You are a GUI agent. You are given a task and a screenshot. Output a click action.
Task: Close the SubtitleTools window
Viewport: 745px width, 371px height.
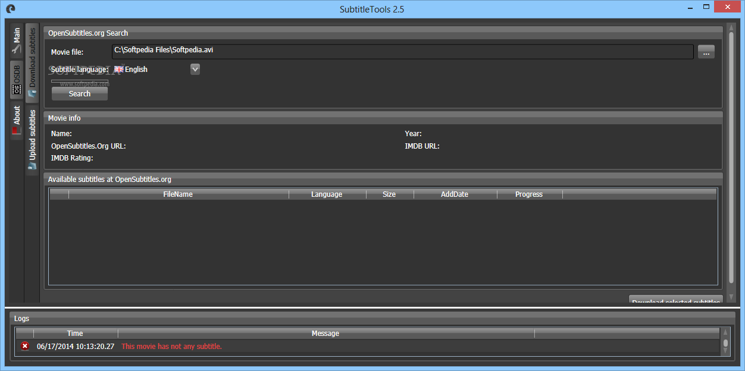pyautogui.click(x=727, y=7)
